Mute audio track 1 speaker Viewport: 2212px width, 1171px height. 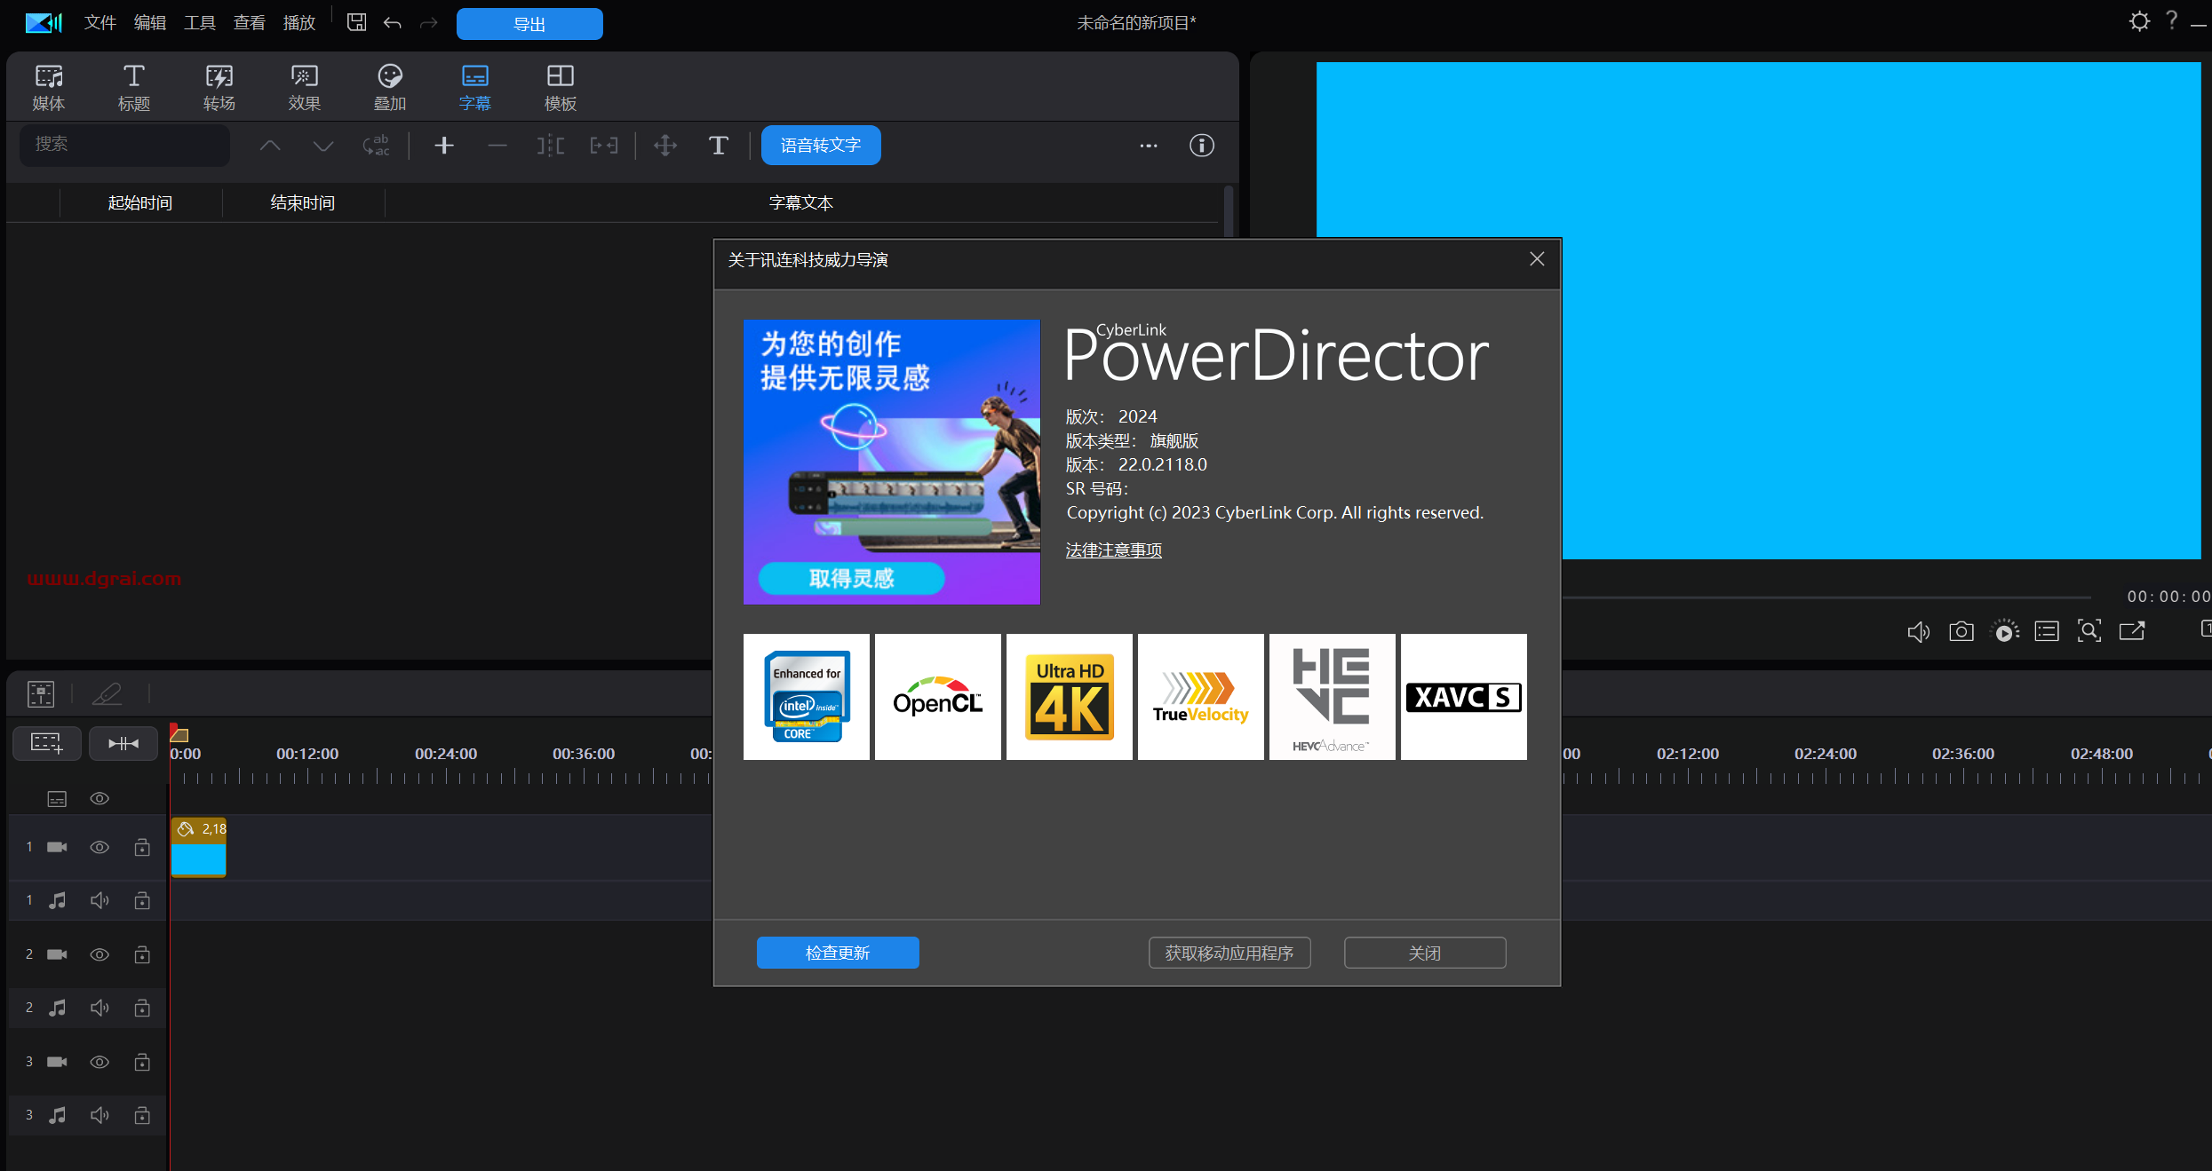(x=99, y=900)
